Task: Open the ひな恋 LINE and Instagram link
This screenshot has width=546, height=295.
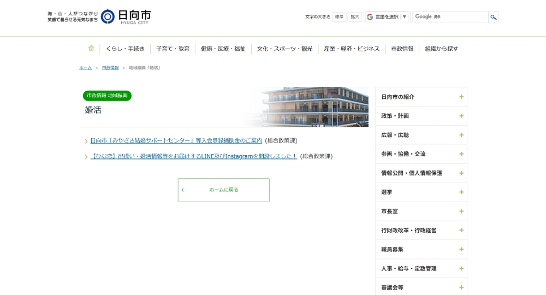Action: (x=194, y=156)
